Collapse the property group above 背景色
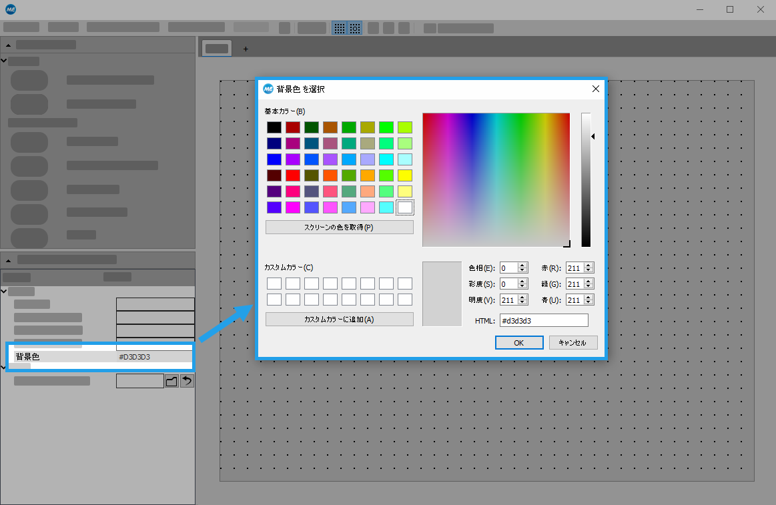The image size is (776, 505). tap(4, 291)
